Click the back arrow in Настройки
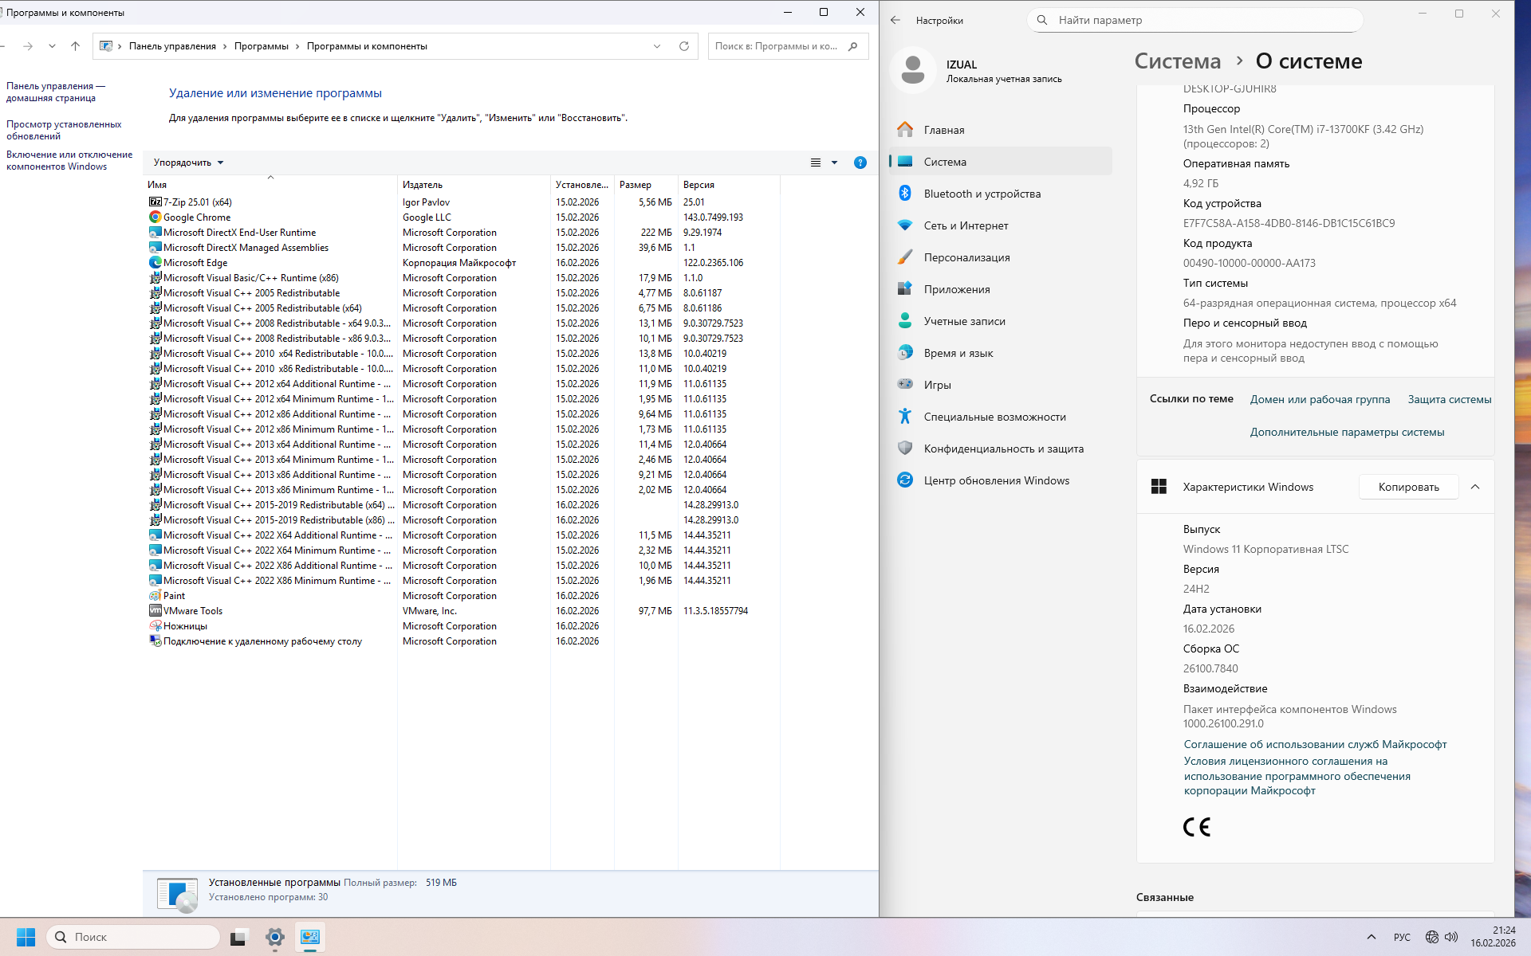Viewport: 1531px width, 956px height. coord(895,21)
